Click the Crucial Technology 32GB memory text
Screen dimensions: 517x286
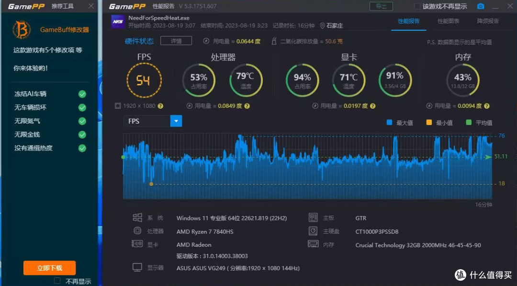pyautogui.click(x=418, y=245)
